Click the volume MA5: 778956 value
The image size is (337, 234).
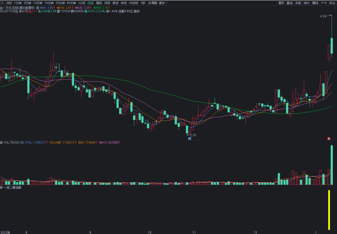(x=88, y=143)
